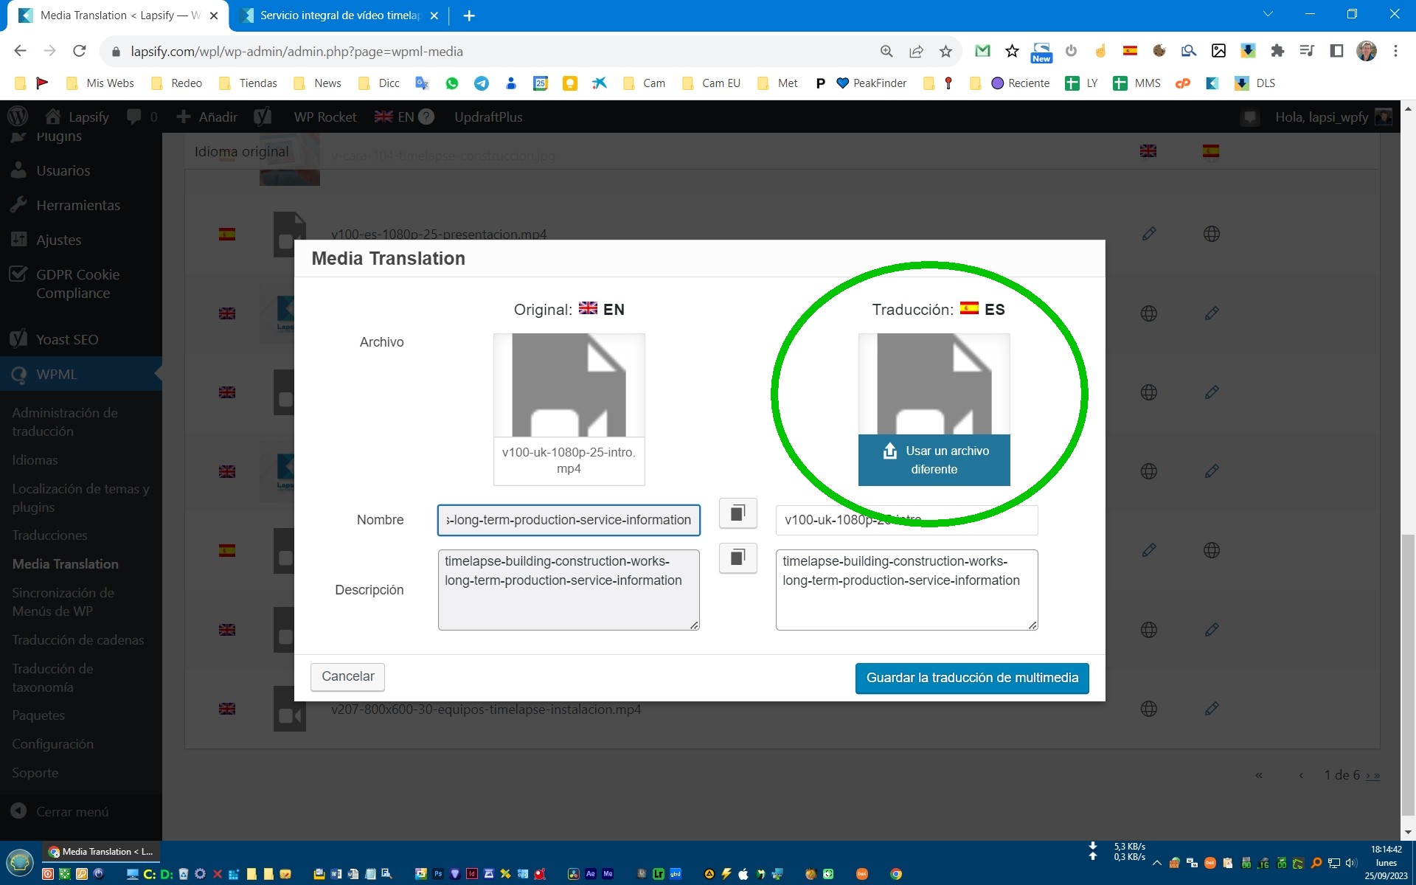Upload a different file for ES translation
Screen dimensions: 1416x885
coord(934,460)
